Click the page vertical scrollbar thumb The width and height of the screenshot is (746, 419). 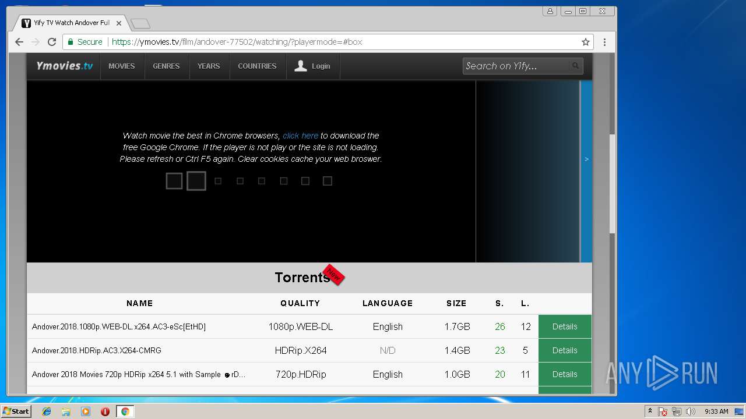point(612,183)
